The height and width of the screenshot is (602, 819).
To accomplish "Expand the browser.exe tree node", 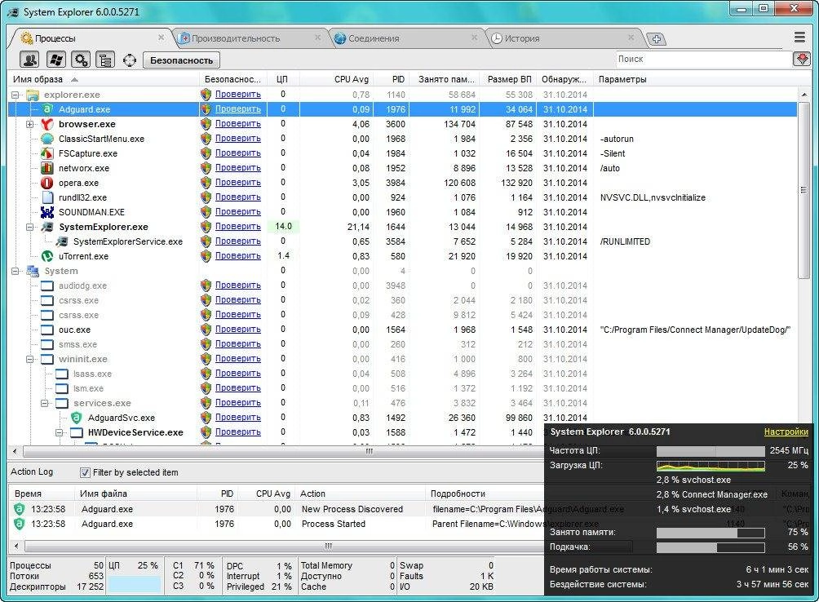I will tap(29, 124).
